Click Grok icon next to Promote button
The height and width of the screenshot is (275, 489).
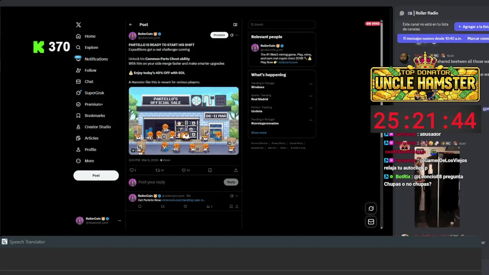[x=232, y=35]
